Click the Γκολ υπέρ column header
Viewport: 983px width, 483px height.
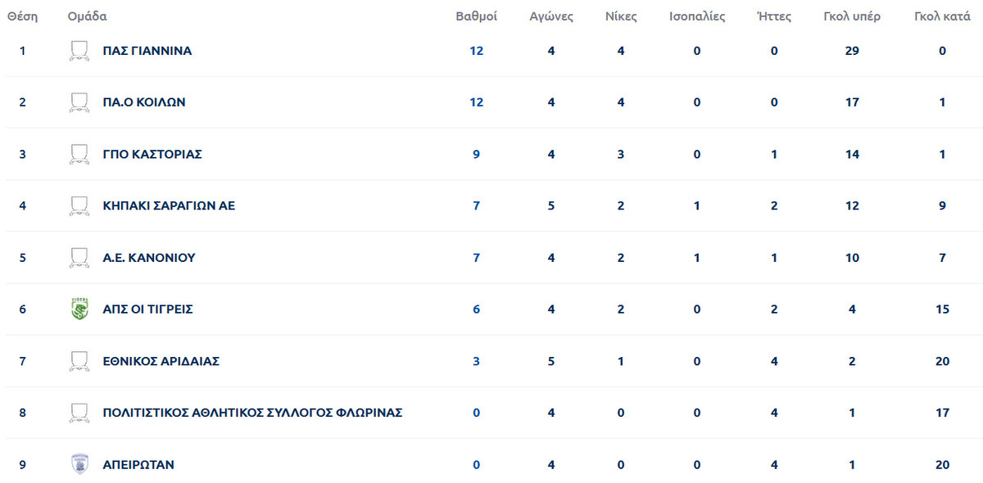pos(852,16)
